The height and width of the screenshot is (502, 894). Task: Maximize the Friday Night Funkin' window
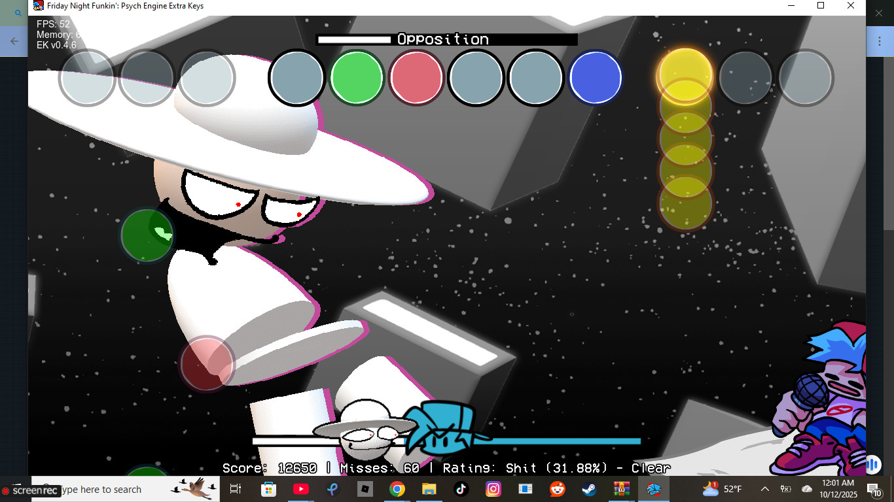point(821,6)
